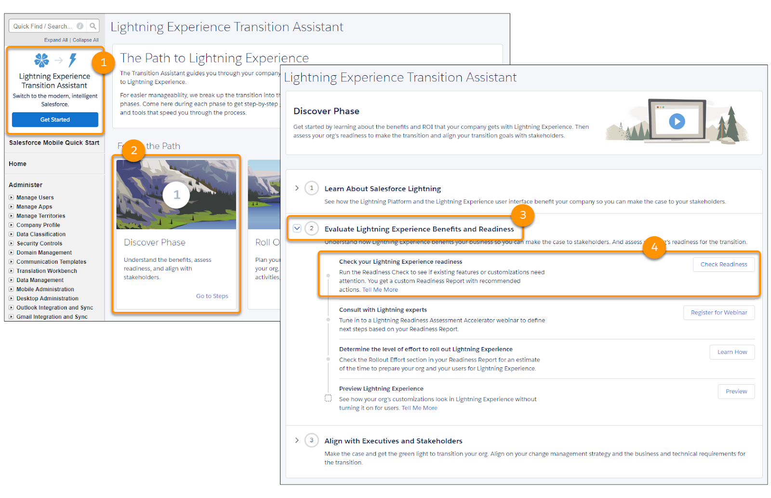Click Learn About Salesforce Lightning heading
Screen dimensions: 771x498
click(x=383, y=188)
